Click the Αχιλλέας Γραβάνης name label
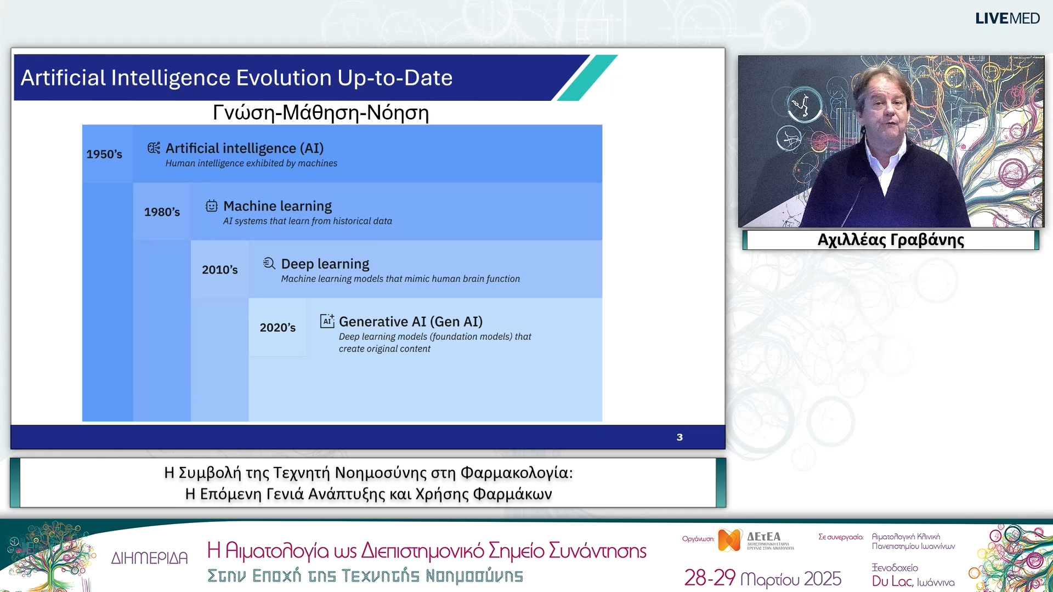The height and width of the screenshot is (592, 1053). (891, 240)
